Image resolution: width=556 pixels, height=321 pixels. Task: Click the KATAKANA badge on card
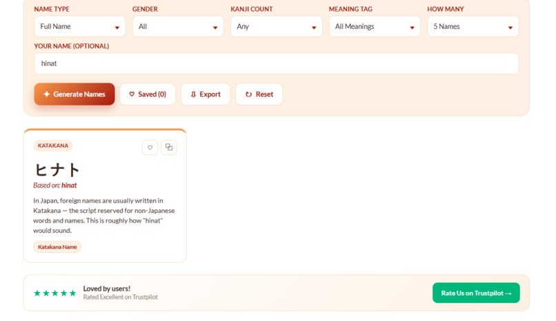tap(53, 146)
